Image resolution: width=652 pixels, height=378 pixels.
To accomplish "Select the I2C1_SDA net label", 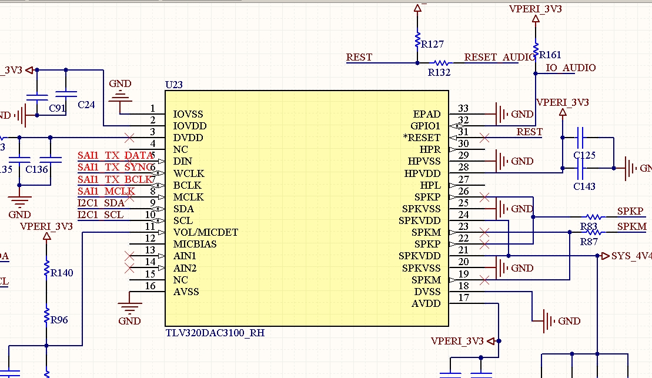I will point(101,203).
